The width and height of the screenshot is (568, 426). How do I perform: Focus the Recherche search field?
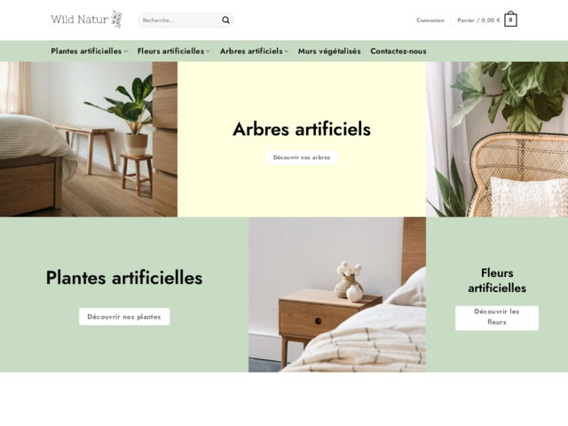point(181,20)
